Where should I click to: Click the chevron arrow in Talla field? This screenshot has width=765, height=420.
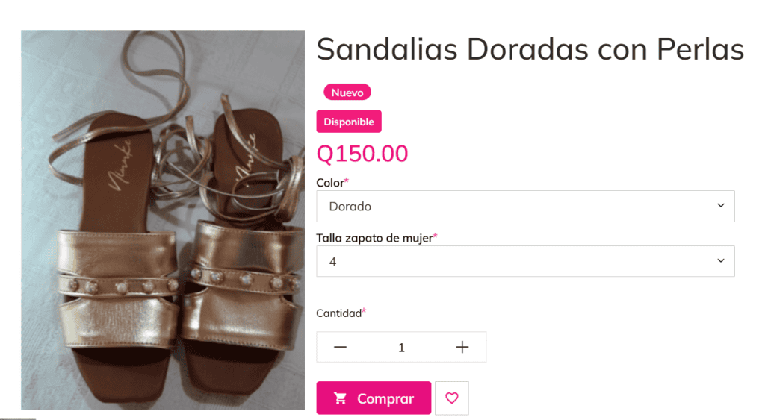coord(721,260)
